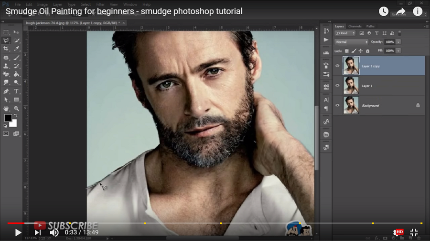Open the Filter menu
Viewport: 430px width, 241px height.
[x=100, y=4]
